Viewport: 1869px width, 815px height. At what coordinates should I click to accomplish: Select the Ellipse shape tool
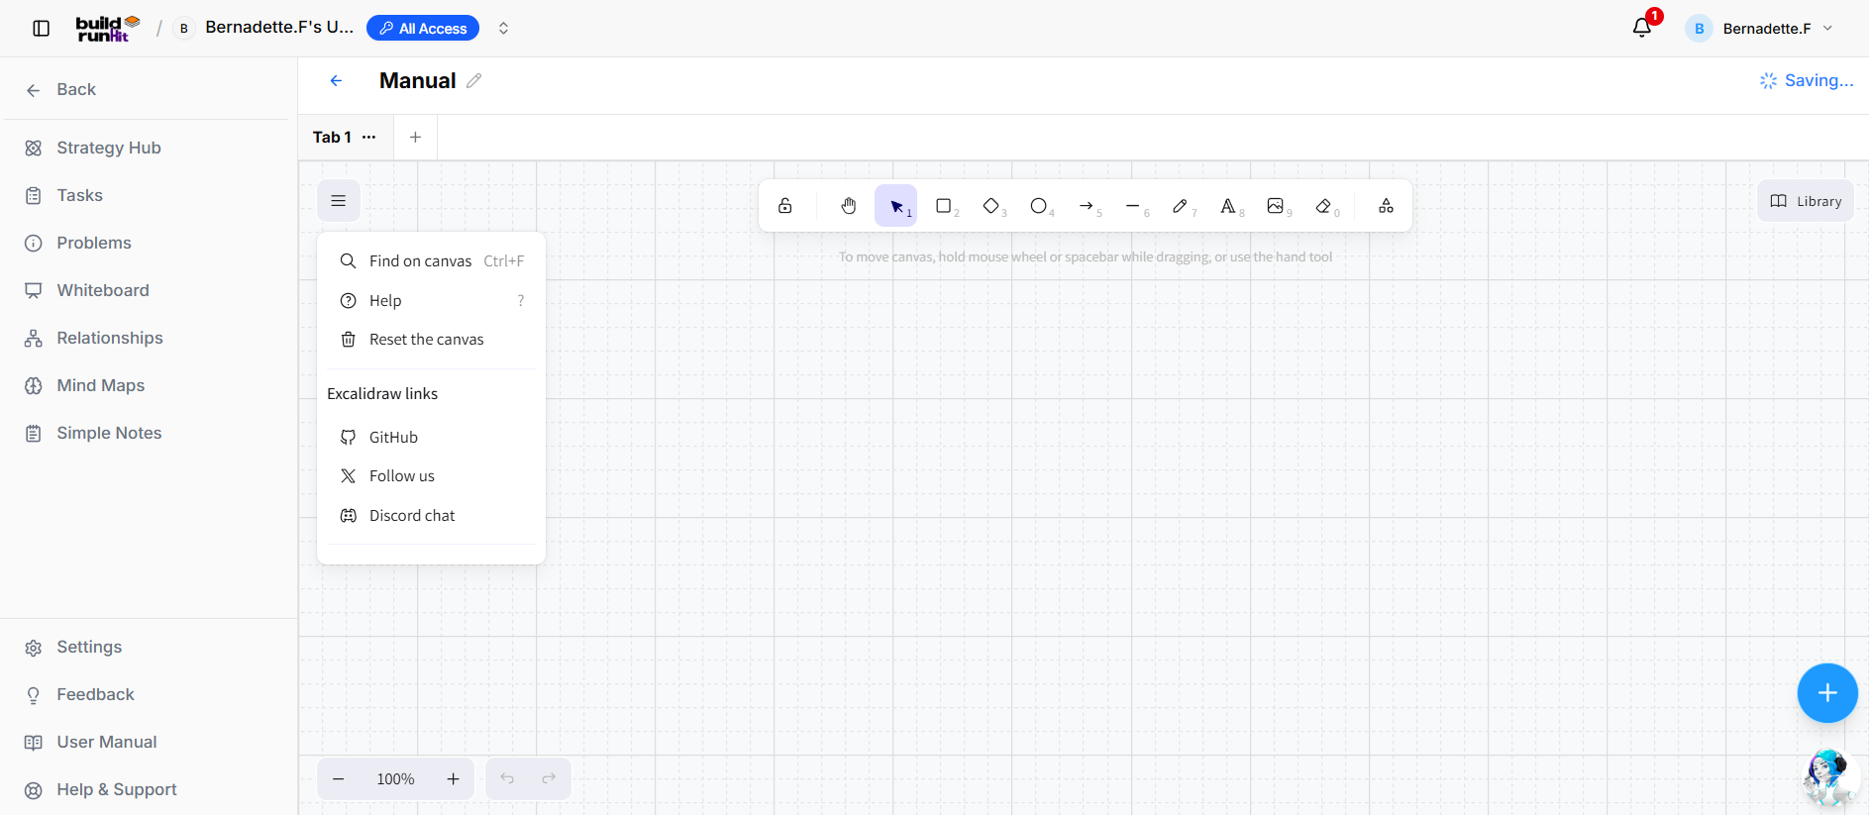(x=1039, y=206)
